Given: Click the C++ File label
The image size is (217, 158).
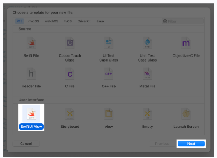Looking at the screenshot, I should pos(109,86).
